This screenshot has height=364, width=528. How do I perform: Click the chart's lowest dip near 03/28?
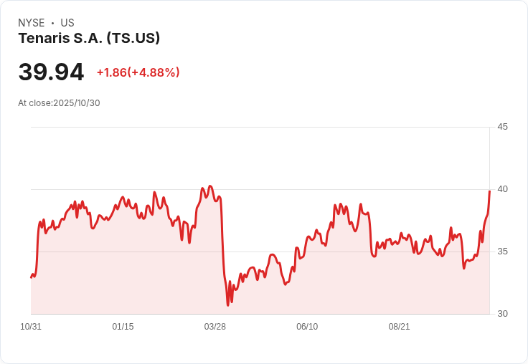pos(228,305)
